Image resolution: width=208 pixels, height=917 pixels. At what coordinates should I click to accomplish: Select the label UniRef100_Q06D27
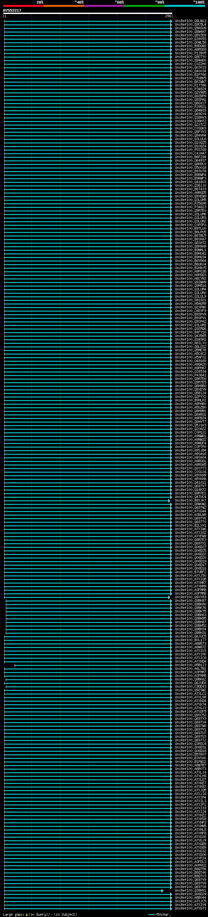[190, 547]
